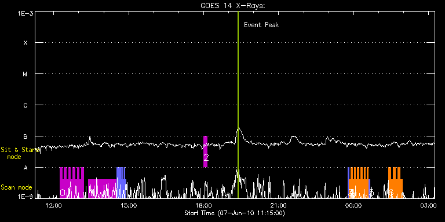The height and width of the screenshot is (222, 445).
Task: Select the '12:00' time axis tick label
Action: pos(54,205)
